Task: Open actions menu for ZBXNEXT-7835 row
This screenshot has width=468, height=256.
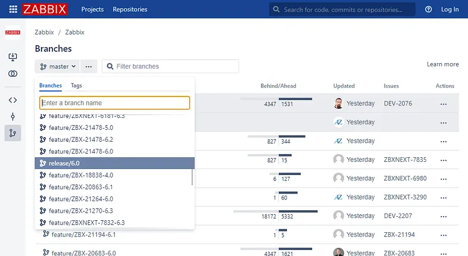Action: [x=444, y=160]
